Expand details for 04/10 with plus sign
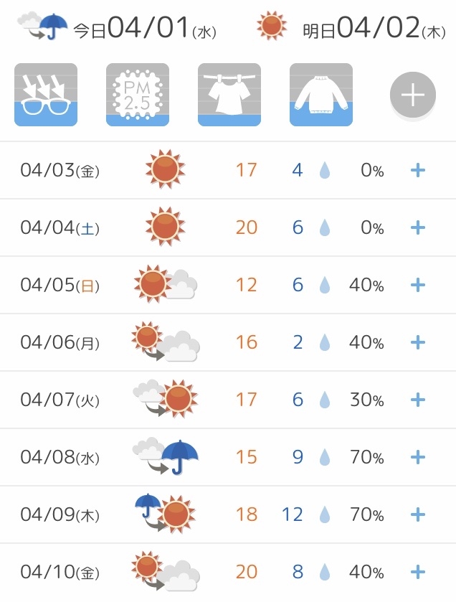 (x=418, y=572)
